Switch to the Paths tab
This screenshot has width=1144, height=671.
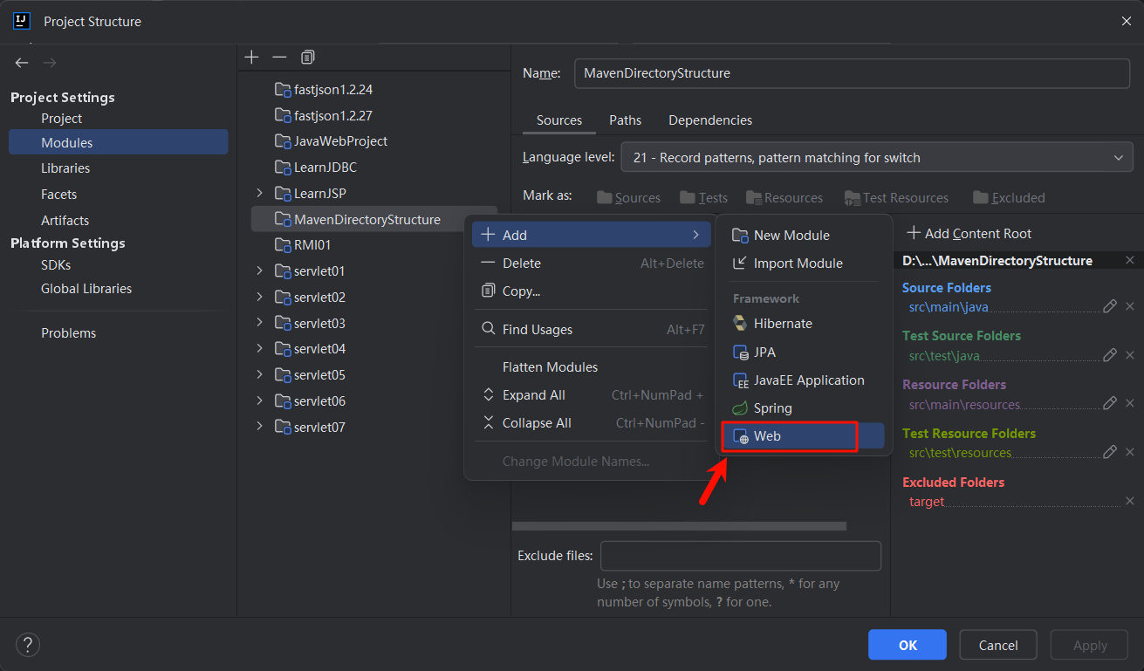coord(625,120)
